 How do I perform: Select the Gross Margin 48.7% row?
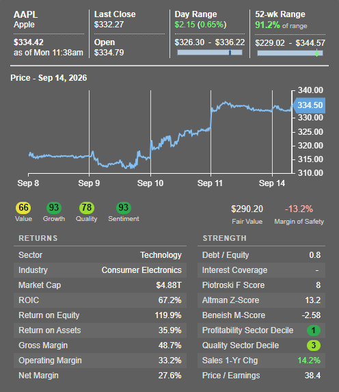point(100,345)
